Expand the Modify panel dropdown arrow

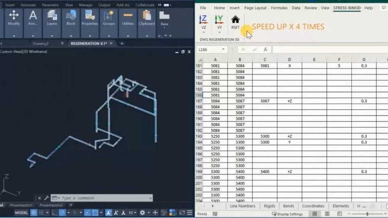(14, 36)
